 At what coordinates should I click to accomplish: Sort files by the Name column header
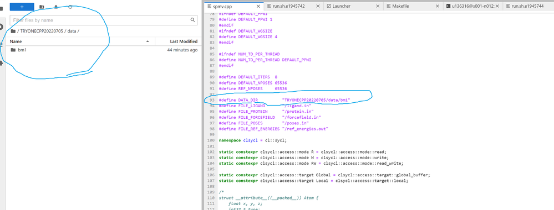(16, 41)
